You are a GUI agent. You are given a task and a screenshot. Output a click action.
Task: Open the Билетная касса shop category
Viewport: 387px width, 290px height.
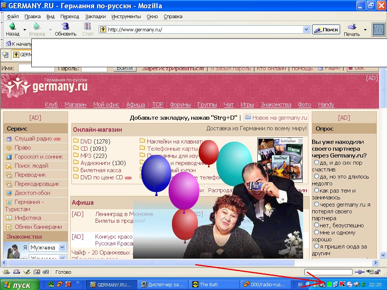pos(101,170)
